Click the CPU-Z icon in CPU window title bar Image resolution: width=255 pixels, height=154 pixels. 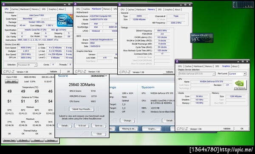pyautogui.click(x=4, y=4)
